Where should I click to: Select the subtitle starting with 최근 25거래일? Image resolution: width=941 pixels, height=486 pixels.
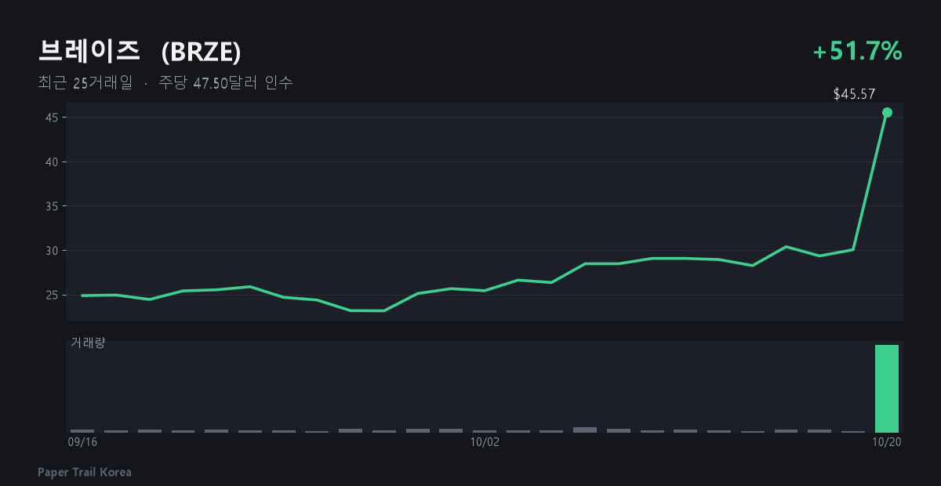tap(165, 82)
